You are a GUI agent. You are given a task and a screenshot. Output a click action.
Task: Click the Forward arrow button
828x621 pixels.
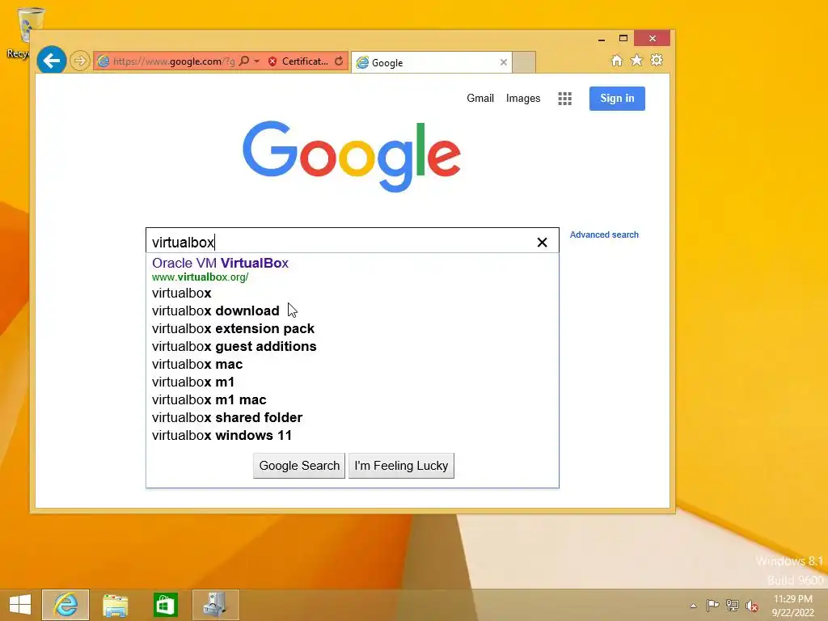click(80, 61)
